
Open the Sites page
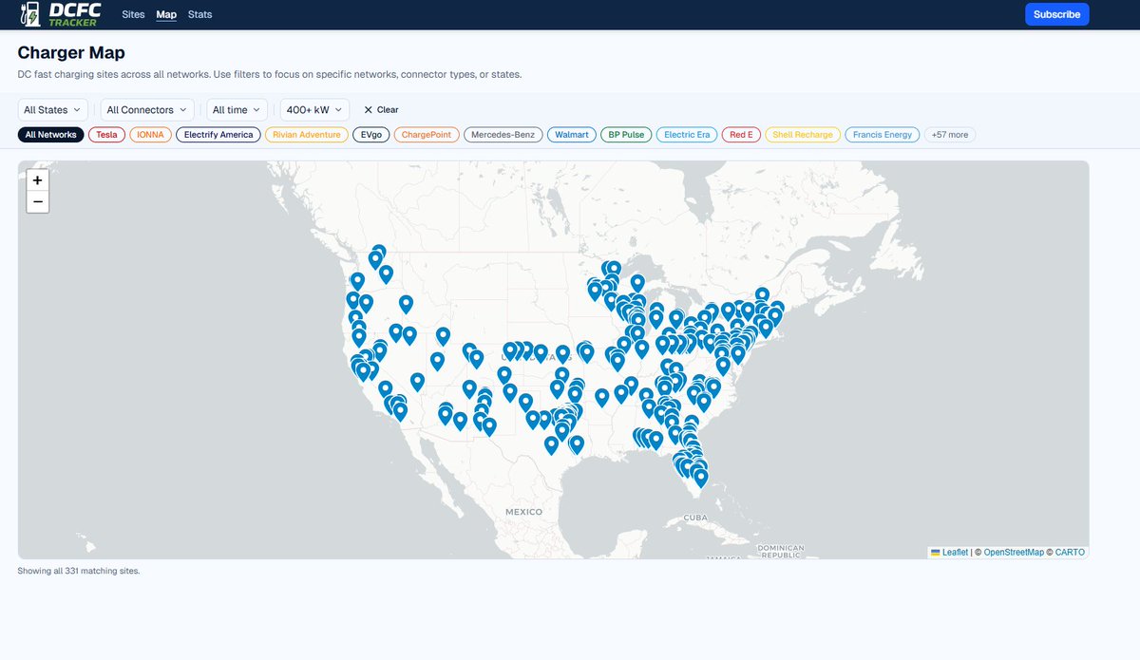tap(134, 14)
